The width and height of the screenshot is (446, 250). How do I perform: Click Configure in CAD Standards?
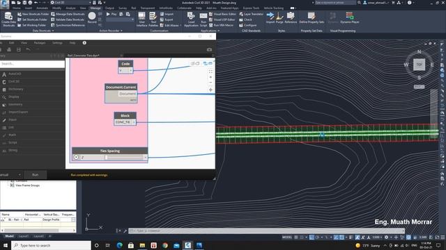(x=248, y=25)
